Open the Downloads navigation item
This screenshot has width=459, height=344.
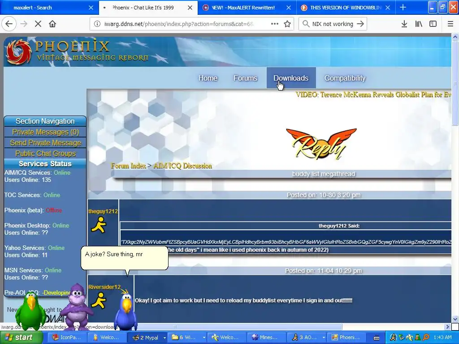click(x=291, y=78)
